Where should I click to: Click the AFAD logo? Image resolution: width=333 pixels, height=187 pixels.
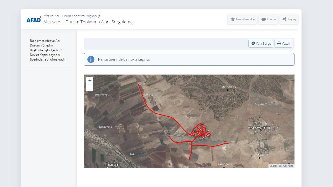34,20
